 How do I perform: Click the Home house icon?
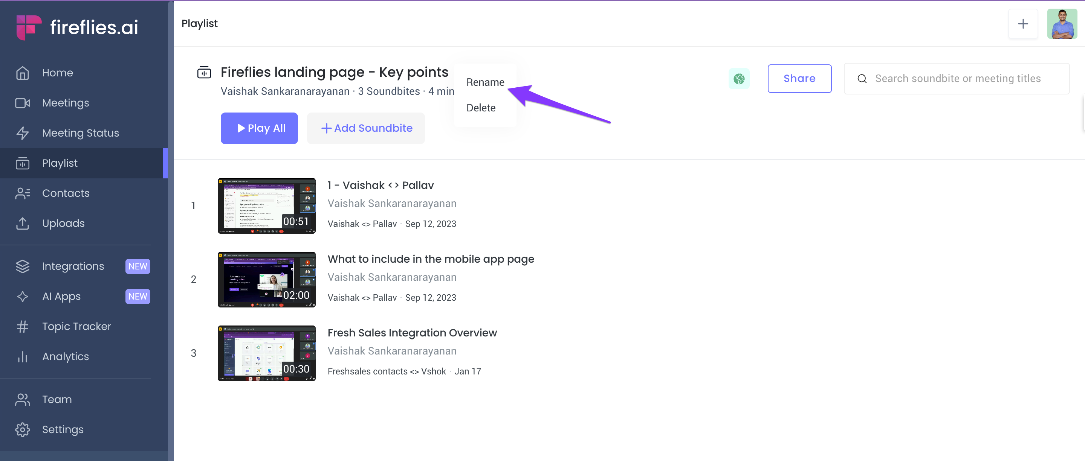coord(23,73)
